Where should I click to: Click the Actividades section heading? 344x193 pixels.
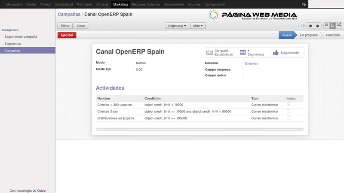(x=110, y=88)
